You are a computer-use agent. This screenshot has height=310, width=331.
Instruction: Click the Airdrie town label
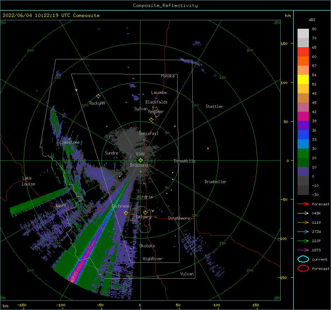(145, 197)
